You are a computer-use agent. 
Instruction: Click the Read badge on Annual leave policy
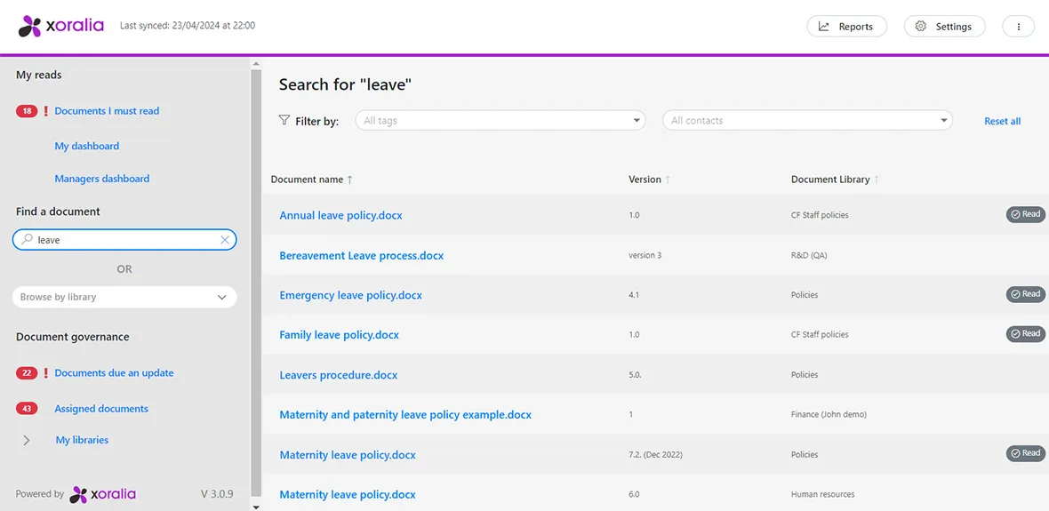point(1024,214)
